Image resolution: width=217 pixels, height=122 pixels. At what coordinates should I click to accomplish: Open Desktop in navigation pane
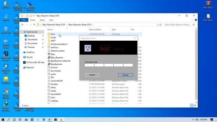pos(31,36)
